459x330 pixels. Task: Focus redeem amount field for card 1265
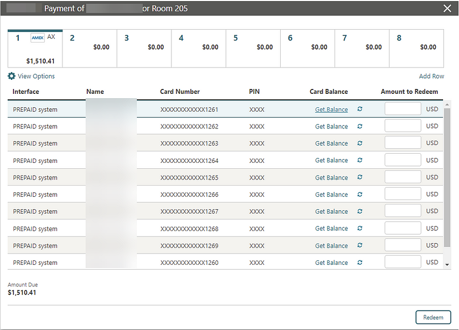click(x=403, y=177)
